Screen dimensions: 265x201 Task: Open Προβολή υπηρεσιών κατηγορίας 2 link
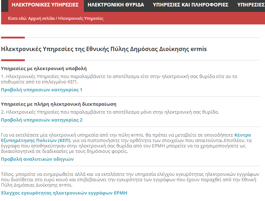41,120
